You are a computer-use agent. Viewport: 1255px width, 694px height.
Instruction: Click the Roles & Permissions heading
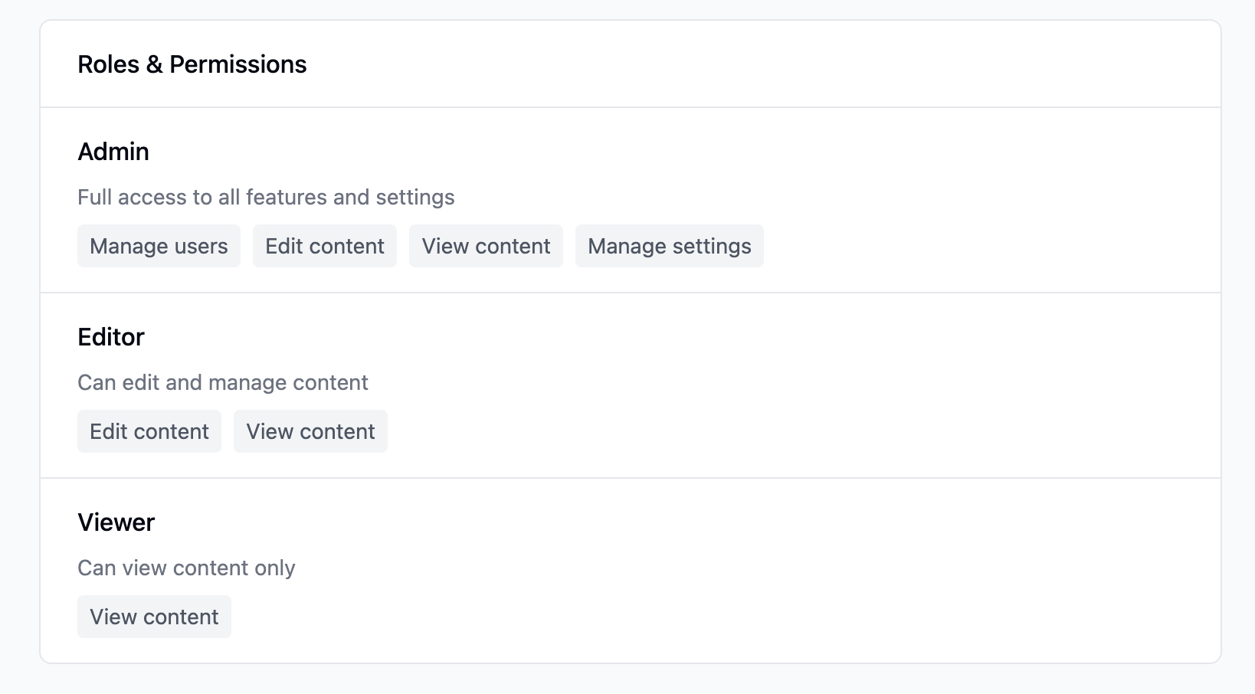coord(192,64)
